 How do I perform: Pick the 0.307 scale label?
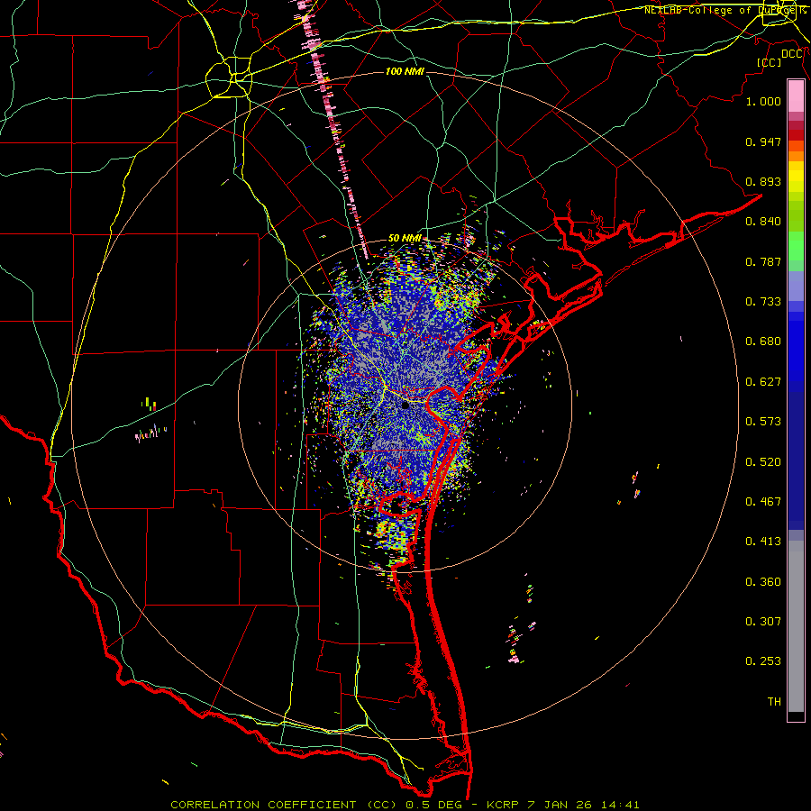click(x=763, y=622)
